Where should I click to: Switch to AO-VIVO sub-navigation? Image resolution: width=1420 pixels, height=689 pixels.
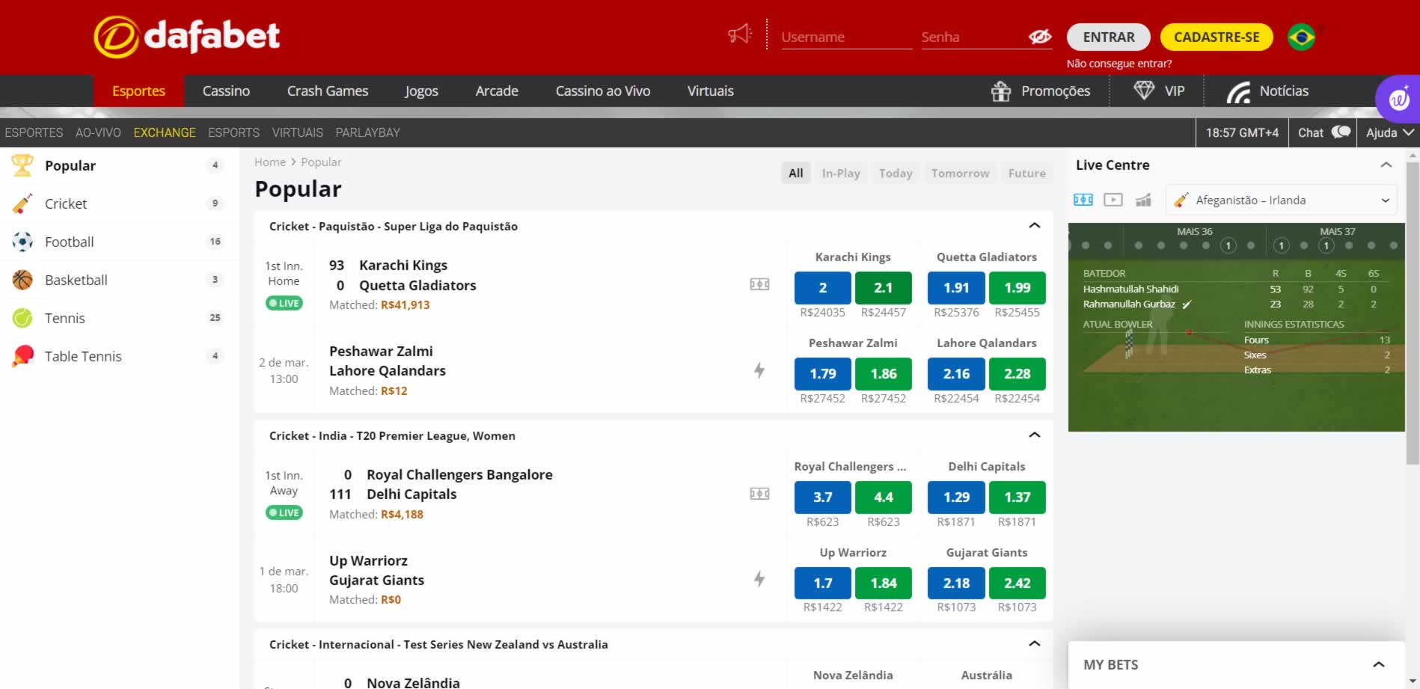pos(98,132)
